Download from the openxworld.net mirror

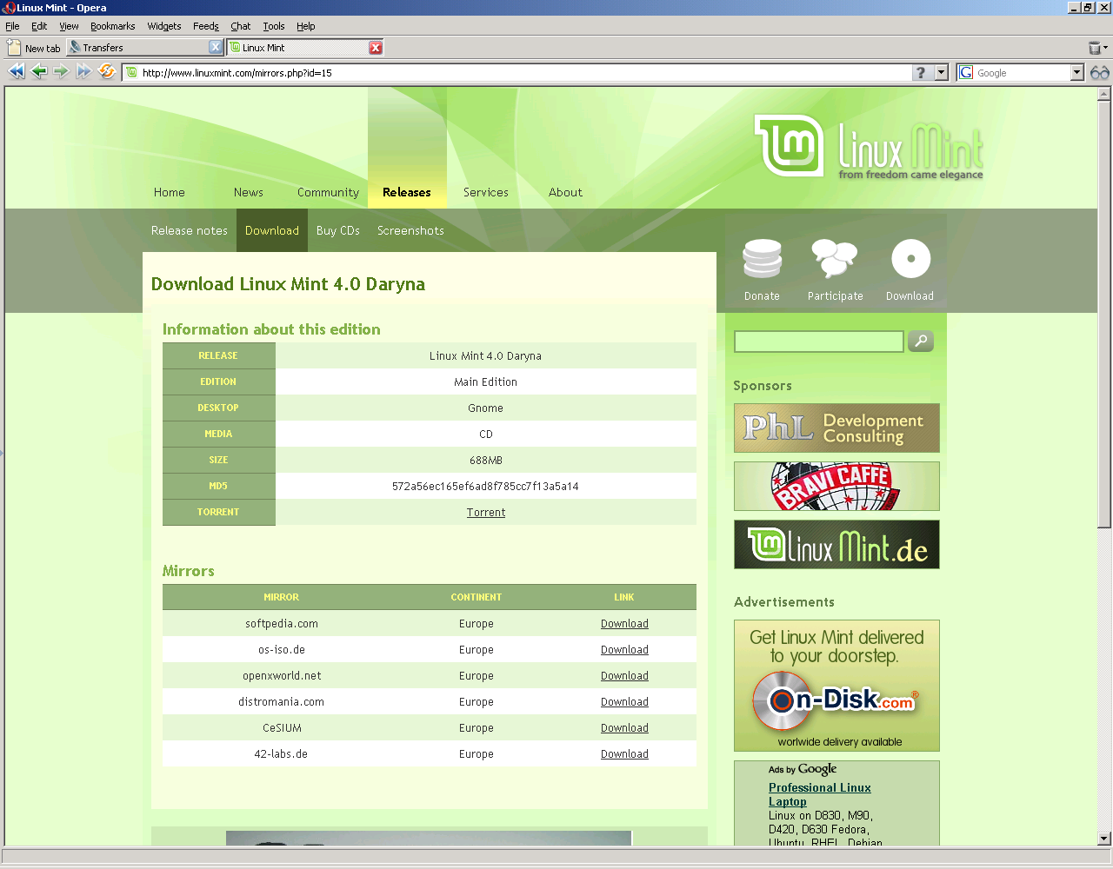[x=624, y=676]
